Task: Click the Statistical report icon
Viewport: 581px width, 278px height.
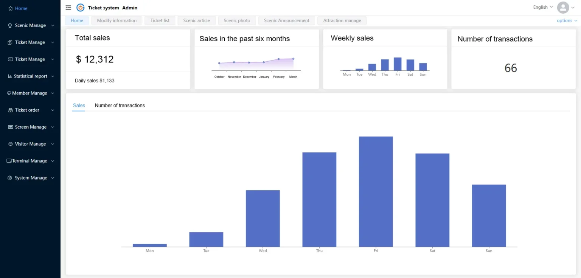Action: click(x=9, y=76)
